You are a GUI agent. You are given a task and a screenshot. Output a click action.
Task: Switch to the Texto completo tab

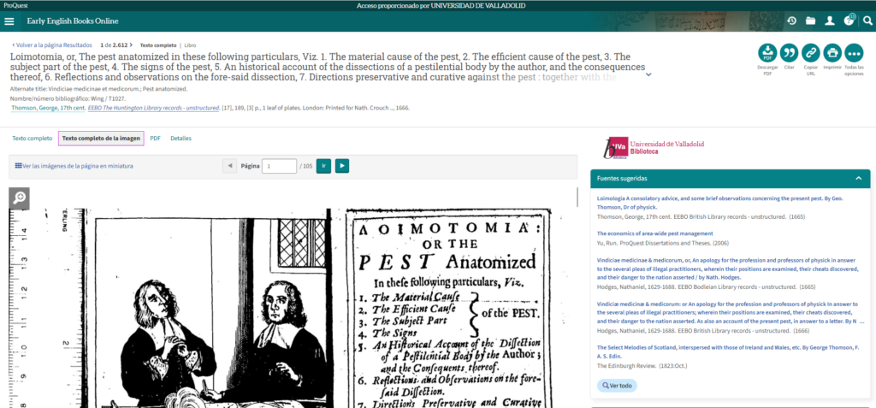click(32, 138)
